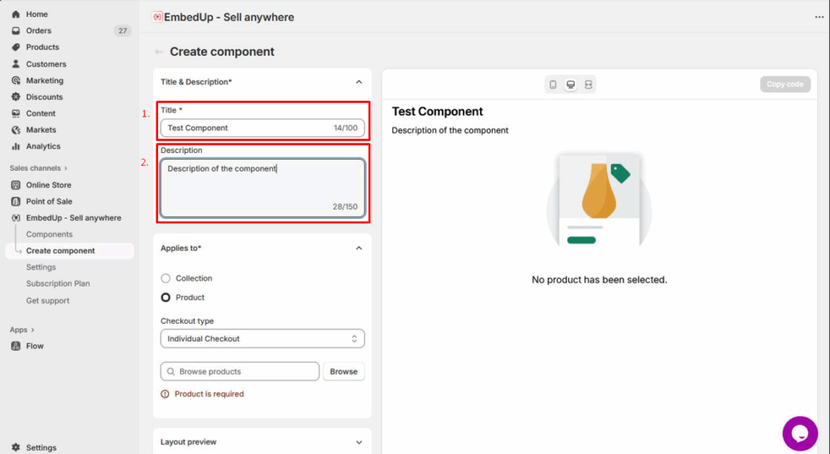Switch preview to desktop view icon
This screenshot has width=830, height=454.
click(x=571, y=84)
